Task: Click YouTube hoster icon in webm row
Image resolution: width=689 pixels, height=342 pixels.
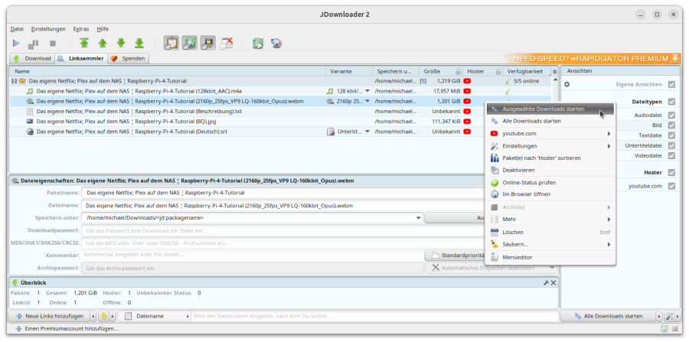Action: tap(467, 102)
